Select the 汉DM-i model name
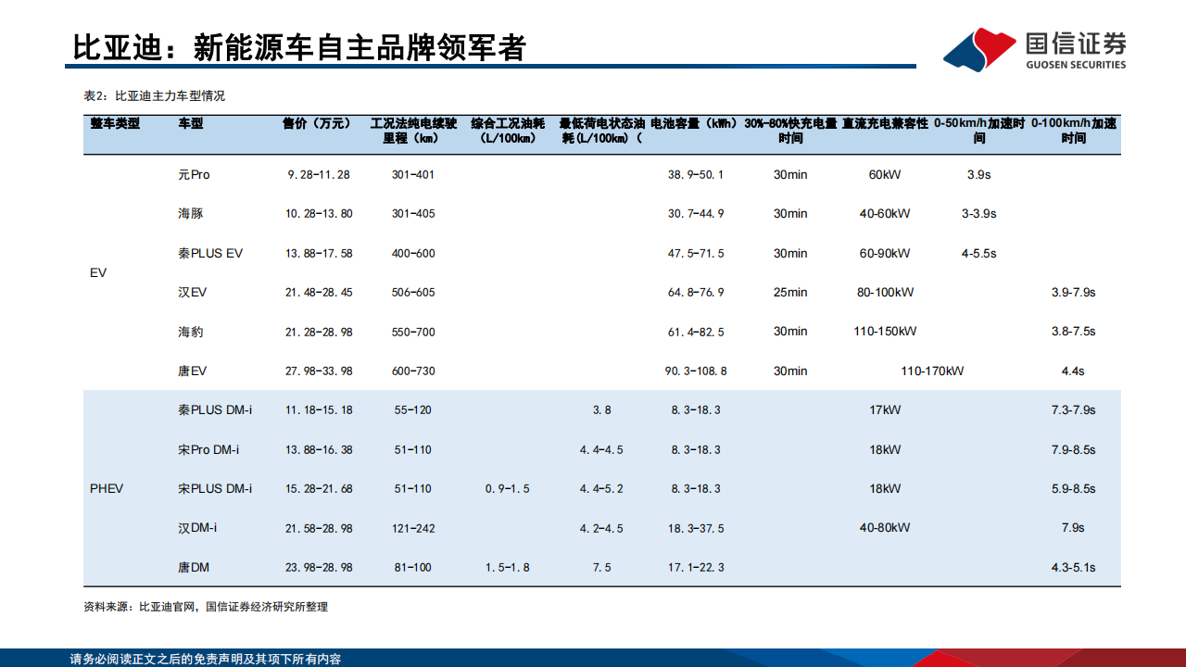Viewport: 1186px width, 667px height. (197, 528)
